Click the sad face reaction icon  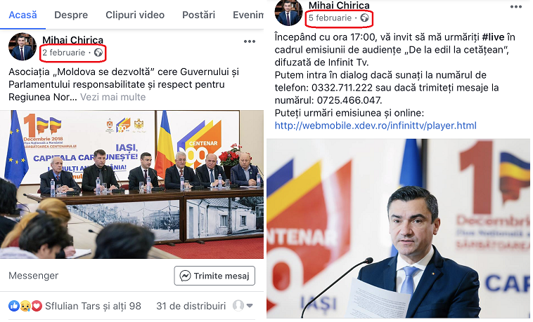tap(25, 306)
